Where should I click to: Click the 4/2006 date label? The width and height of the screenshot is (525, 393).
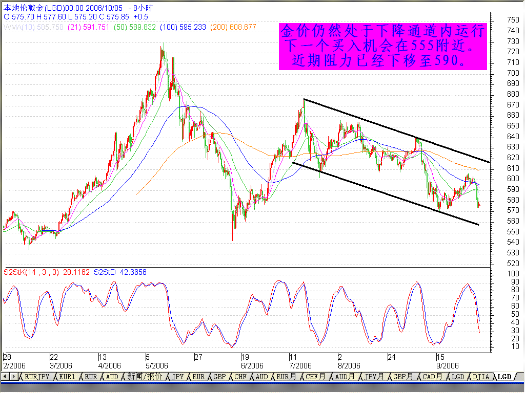[109, 365]
